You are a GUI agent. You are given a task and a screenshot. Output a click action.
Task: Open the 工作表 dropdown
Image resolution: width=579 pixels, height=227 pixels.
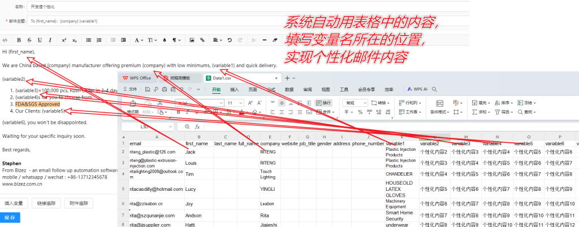(411, 112)
